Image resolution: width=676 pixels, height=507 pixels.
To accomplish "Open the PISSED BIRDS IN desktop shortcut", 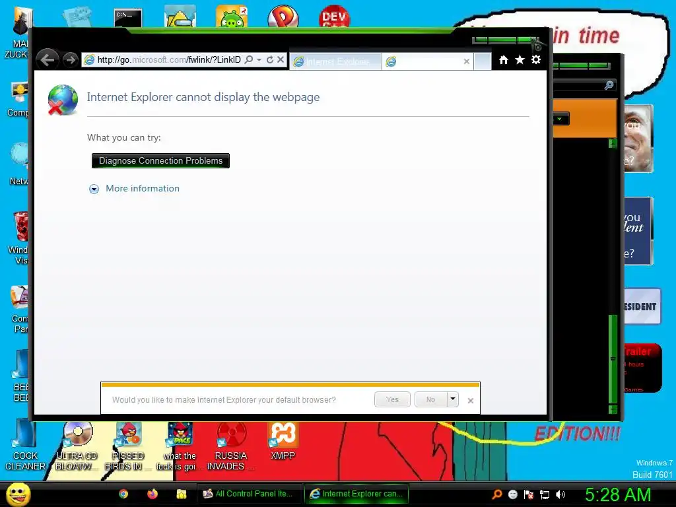I will [128, 446].
